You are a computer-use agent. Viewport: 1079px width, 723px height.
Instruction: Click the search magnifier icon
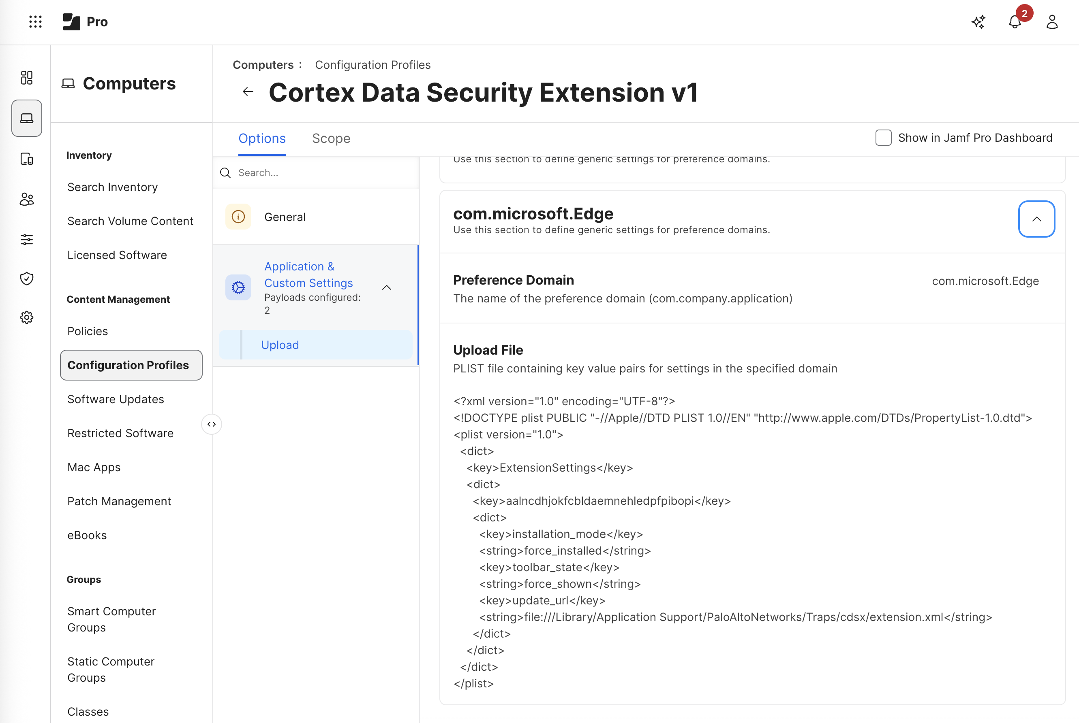tap(225, 173)
